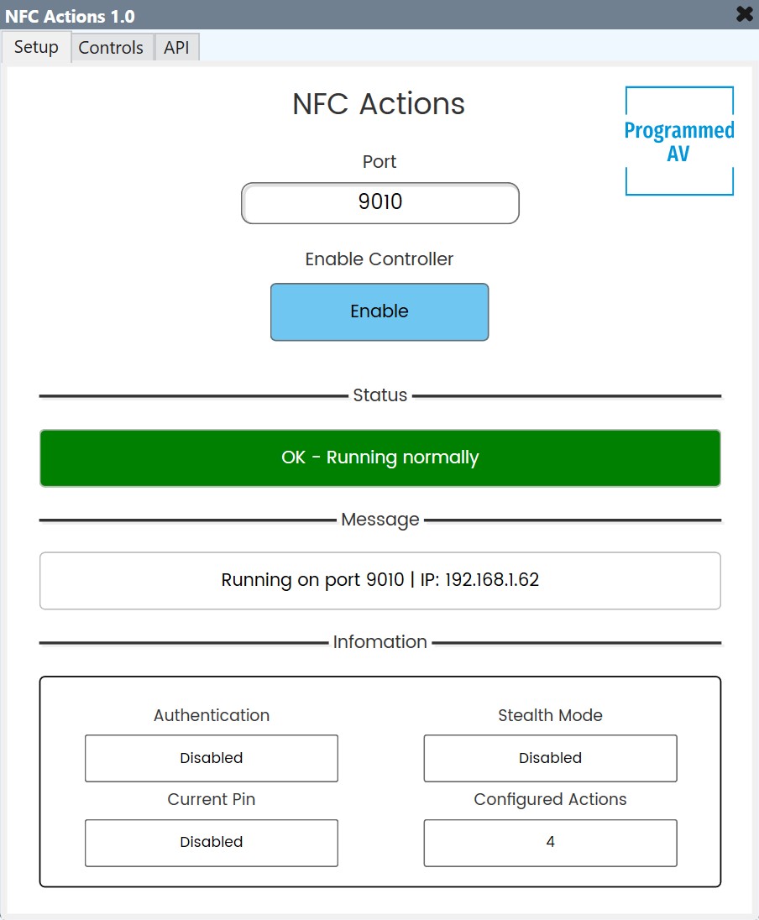Screen dimensions: 759x920
Task: Click the Infomation section divider label
Action: point(379,641)
